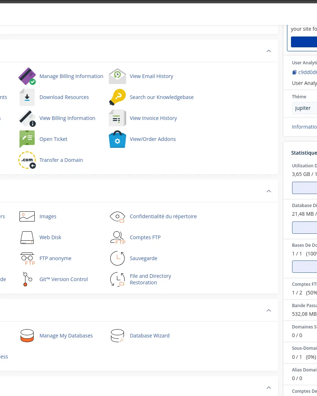Click the Open Ticket green icon
The image size is (317, 396).
click(27, 139)
